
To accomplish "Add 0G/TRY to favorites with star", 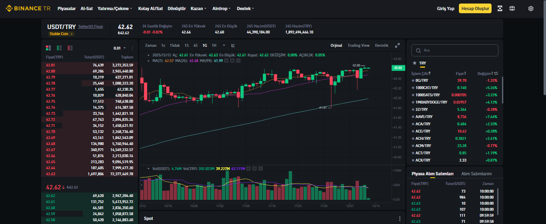I will click(x=413, y=81).
